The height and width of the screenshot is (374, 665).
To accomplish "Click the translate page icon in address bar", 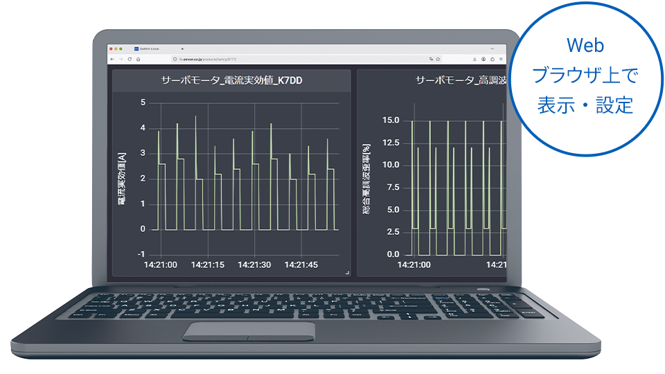I will coord(432,60).
